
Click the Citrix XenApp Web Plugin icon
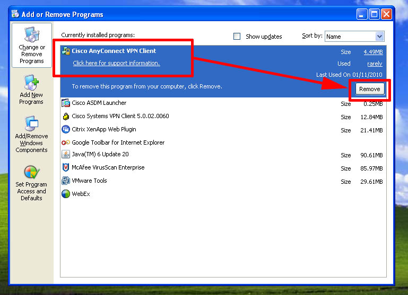66,129
